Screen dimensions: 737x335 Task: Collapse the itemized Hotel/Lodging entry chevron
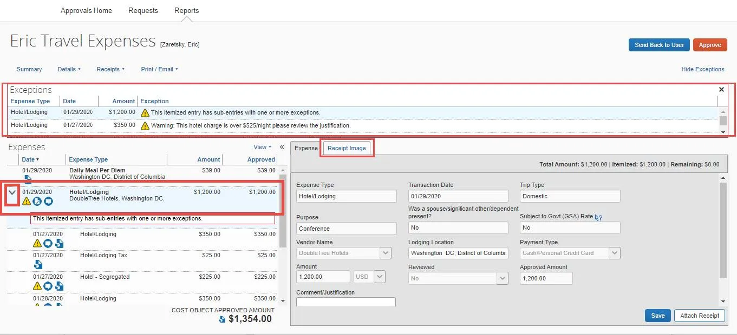point(12,193)
